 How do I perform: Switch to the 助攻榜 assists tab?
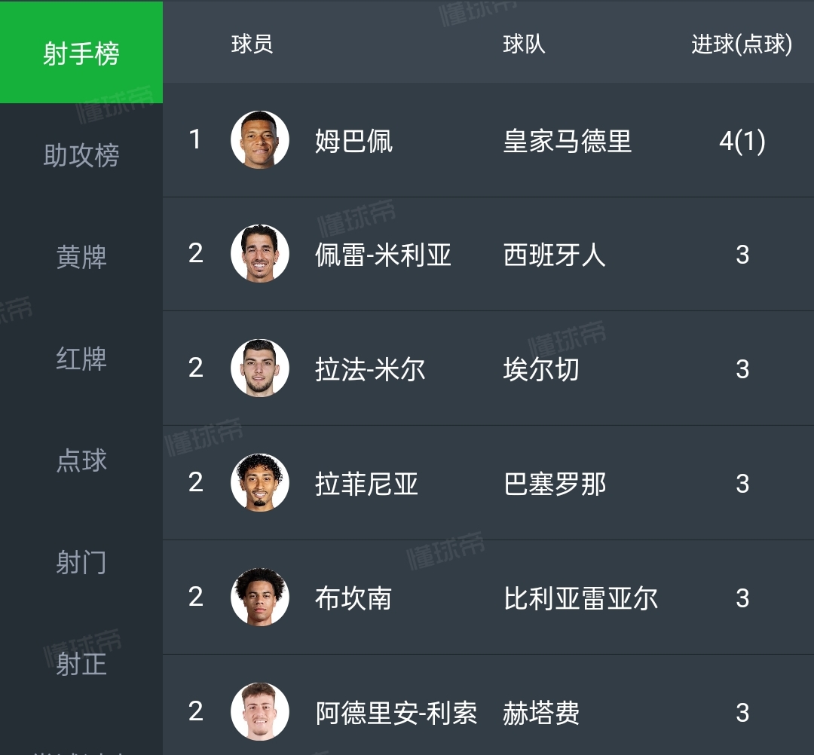pos(81,155)
